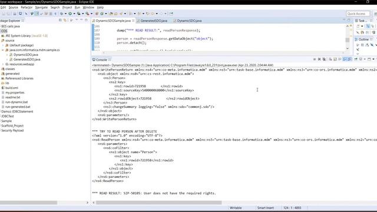Open the Navigate menu
Screen dimensions: 377x212
pyautogui.click(x=41, y=8)
